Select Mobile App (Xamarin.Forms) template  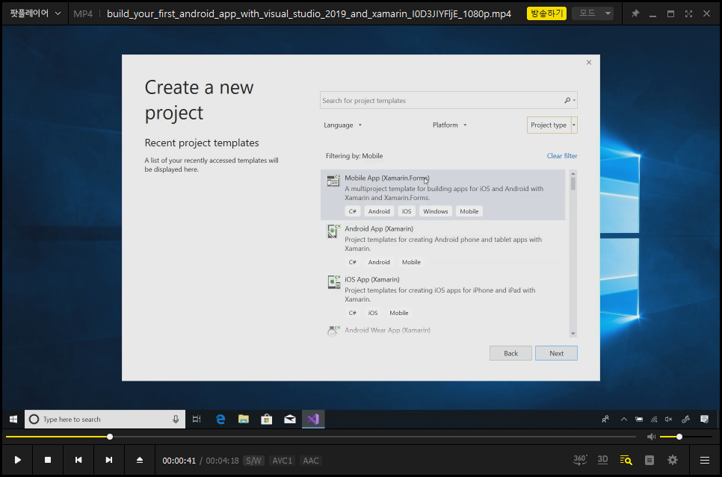[443, 195]
